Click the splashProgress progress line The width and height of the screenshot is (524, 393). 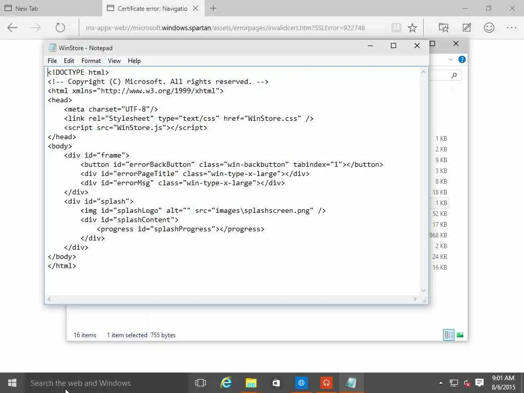coord(181,229)
